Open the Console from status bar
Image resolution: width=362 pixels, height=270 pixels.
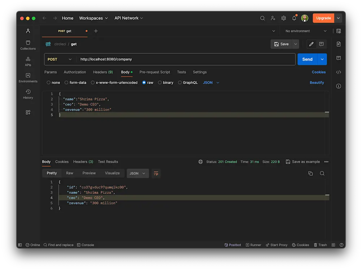86,245
